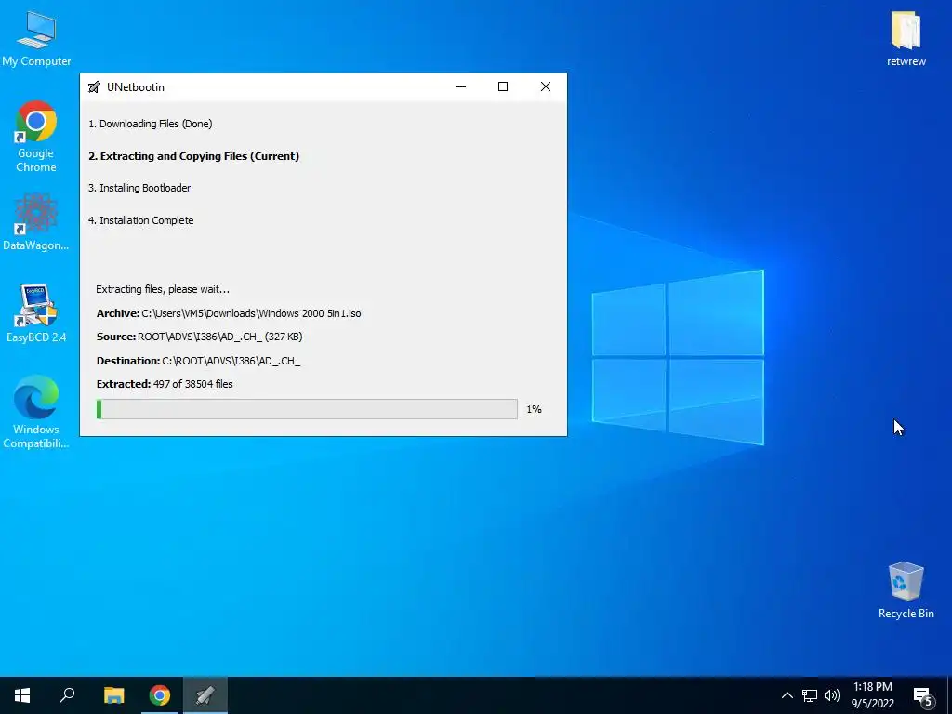952x714 pixels.
Task: Click 'Extracting files, please wait...' message
Action: point(163,290)
